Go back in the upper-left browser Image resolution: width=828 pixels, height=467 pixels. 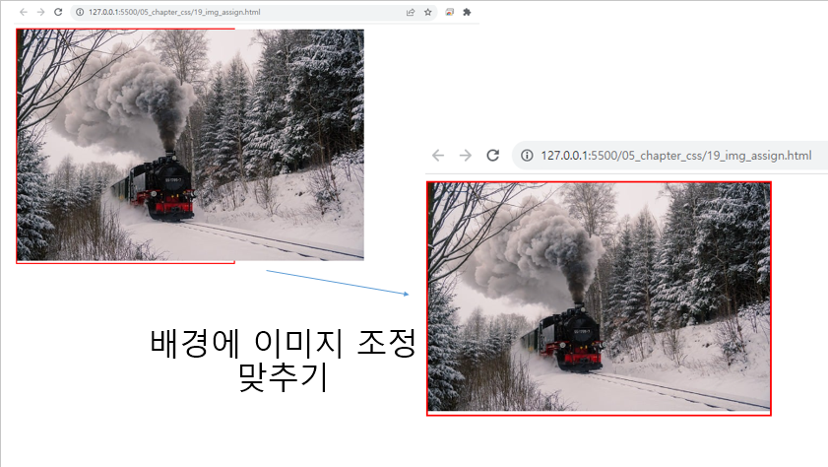24,12
